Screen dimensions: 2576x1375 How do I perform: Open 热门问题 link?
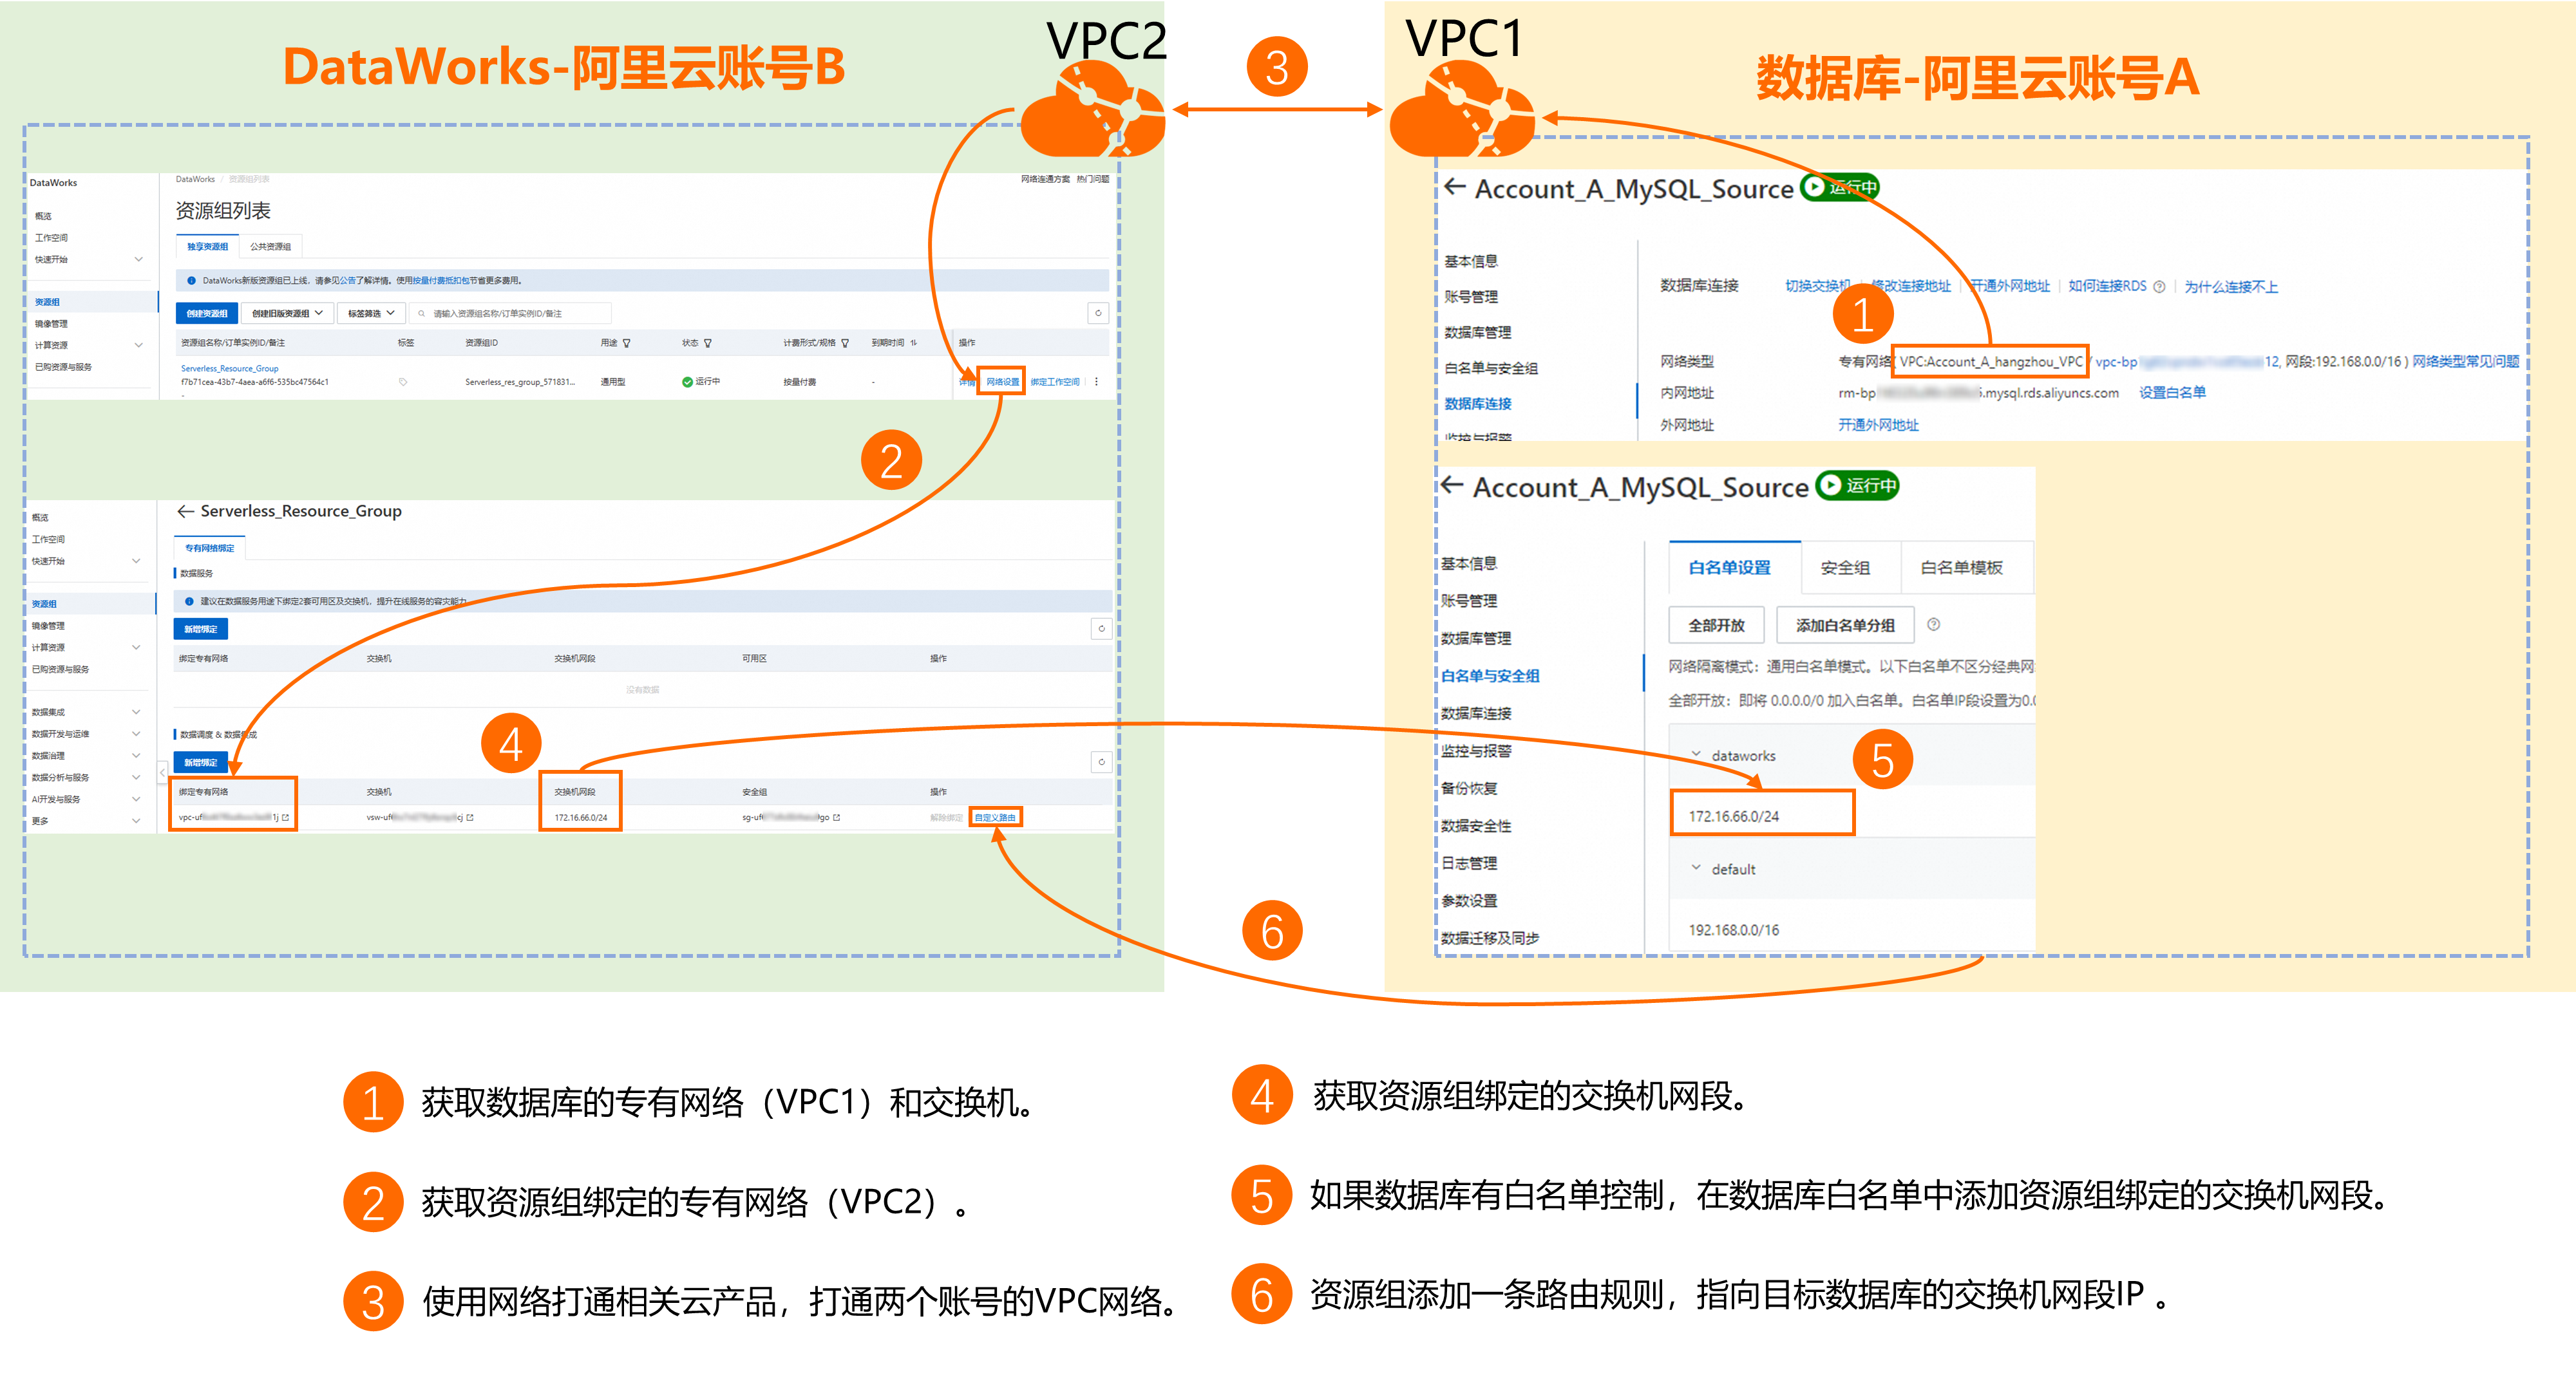(x=1093, y=179)
